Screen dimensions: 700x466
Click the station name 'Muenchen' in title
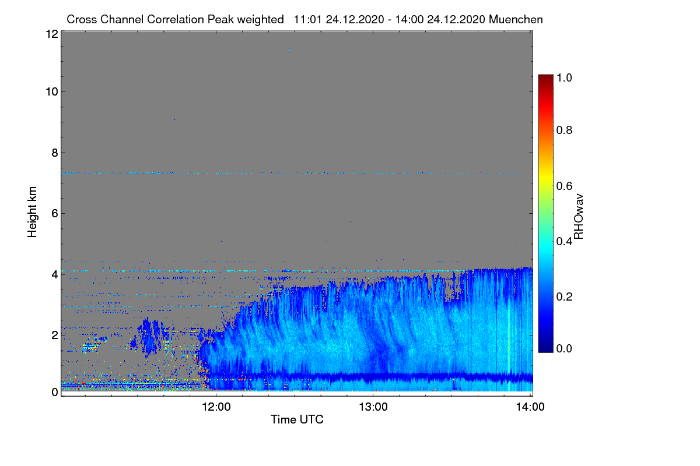pyautogui.click(x=516, y=19)
